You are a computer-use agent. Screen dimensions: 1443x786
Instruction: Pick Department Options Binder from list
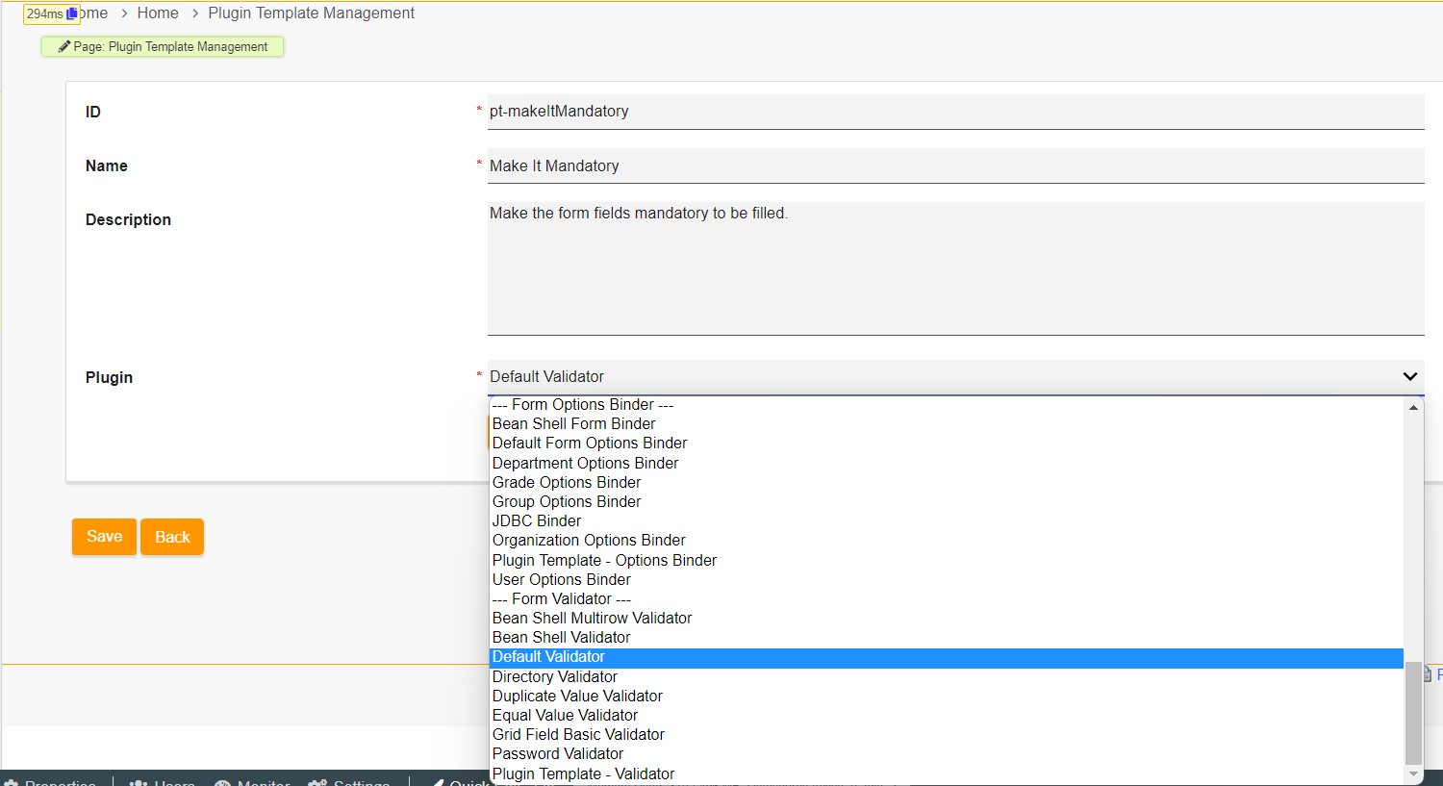point(947,463)
